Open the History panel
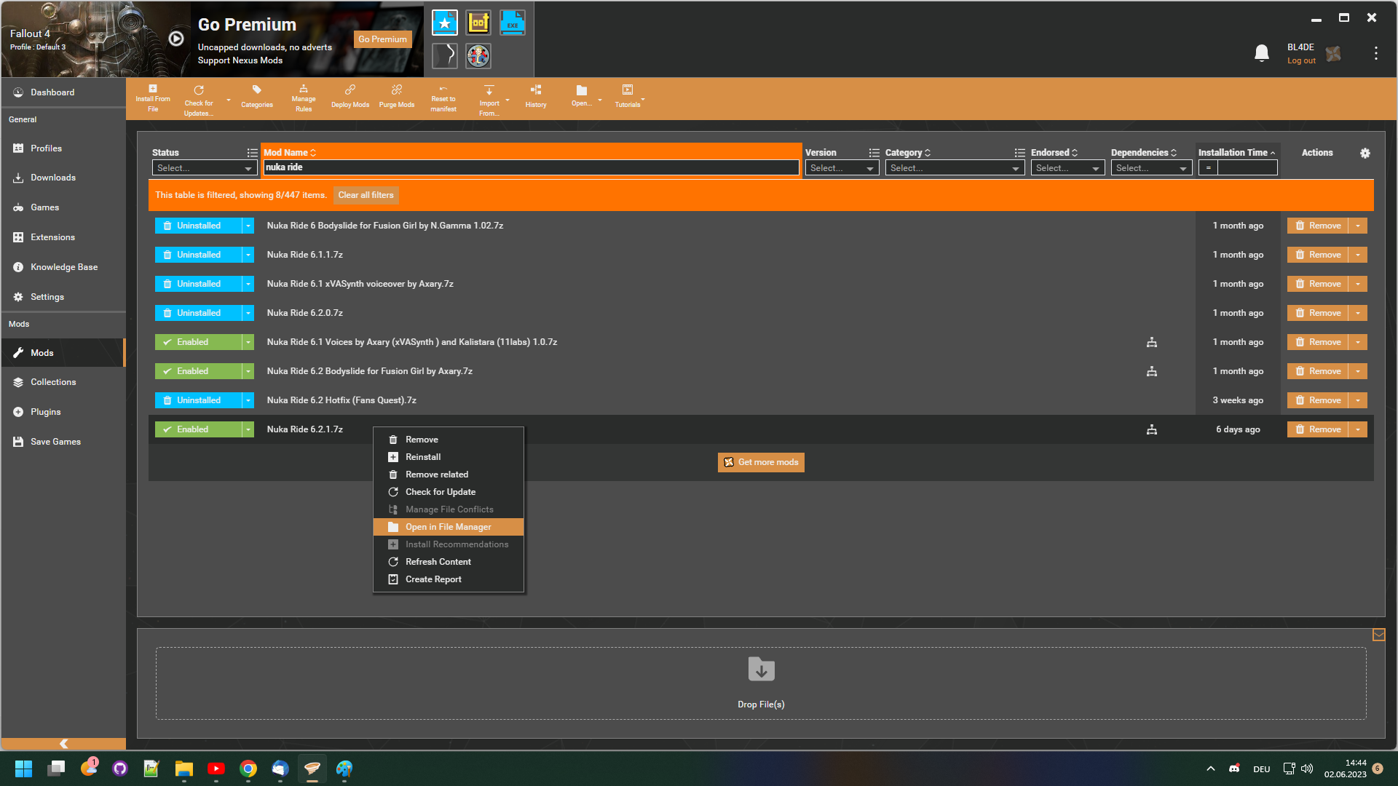Screen dimensions: 1398x786 tap(536, 98)
